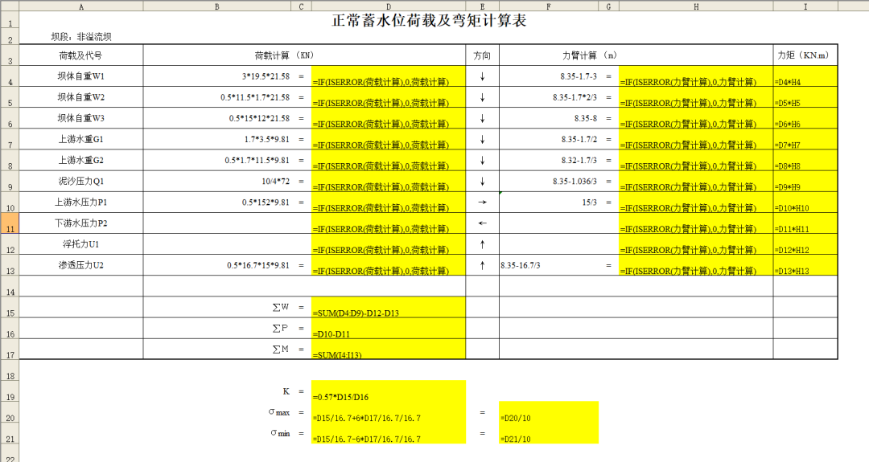869x462 pixels.
Task: Click formula cell =D15/16.7+6*D17/16.7/16.7
Action: [389, 412]
